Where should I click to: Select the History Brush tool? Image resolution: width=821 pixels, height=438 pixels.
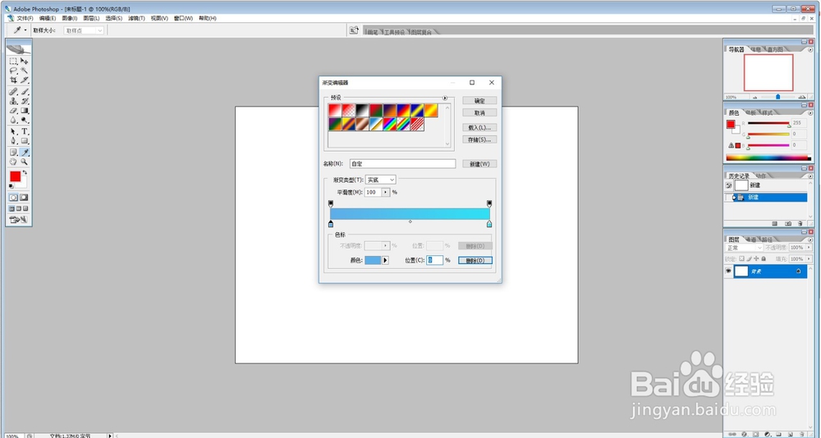pos(24,101)
